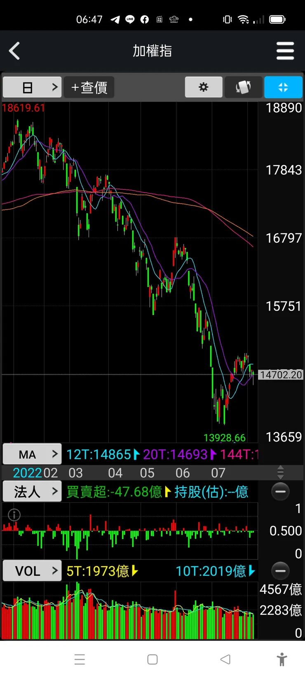305x678 pixels.
Task: Tap the LINE notification icon in status bar
Action: coord(130,19)
